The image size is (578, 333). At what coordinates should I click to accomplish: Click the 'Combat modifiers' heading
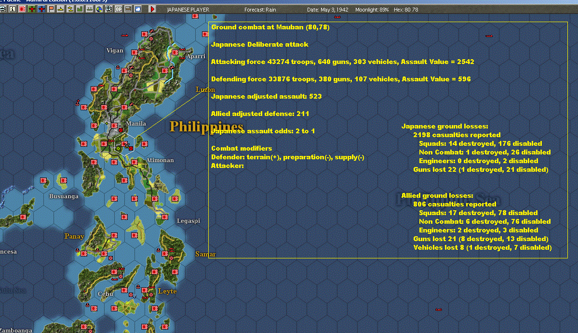click(242, 148)
